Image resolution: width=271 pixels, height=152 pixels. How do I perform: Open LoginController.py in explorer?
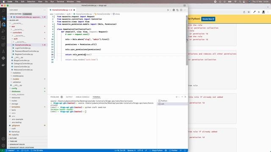tap(22, 48)
